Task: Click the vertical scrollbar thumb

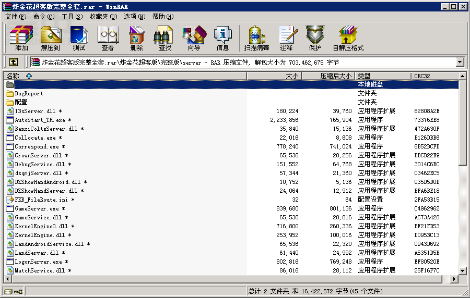Action: [463, 122]
